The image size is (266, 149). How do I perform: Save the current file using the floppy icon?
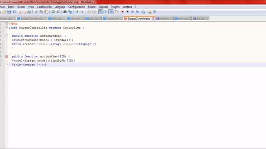[9, 12]
